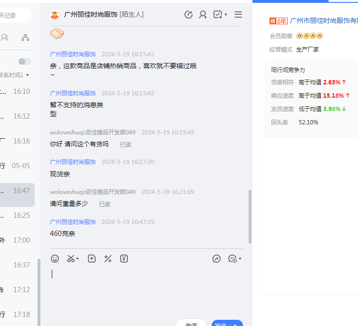Open the quick reply chat-clock icon
The height and width of the screenshot is (326, 358).
(x=232, y=259)
